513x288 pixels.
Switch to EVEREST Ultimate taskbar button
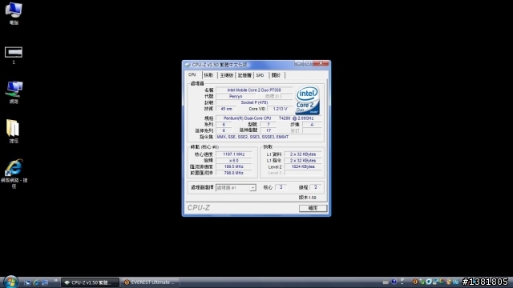click(150, 282)
